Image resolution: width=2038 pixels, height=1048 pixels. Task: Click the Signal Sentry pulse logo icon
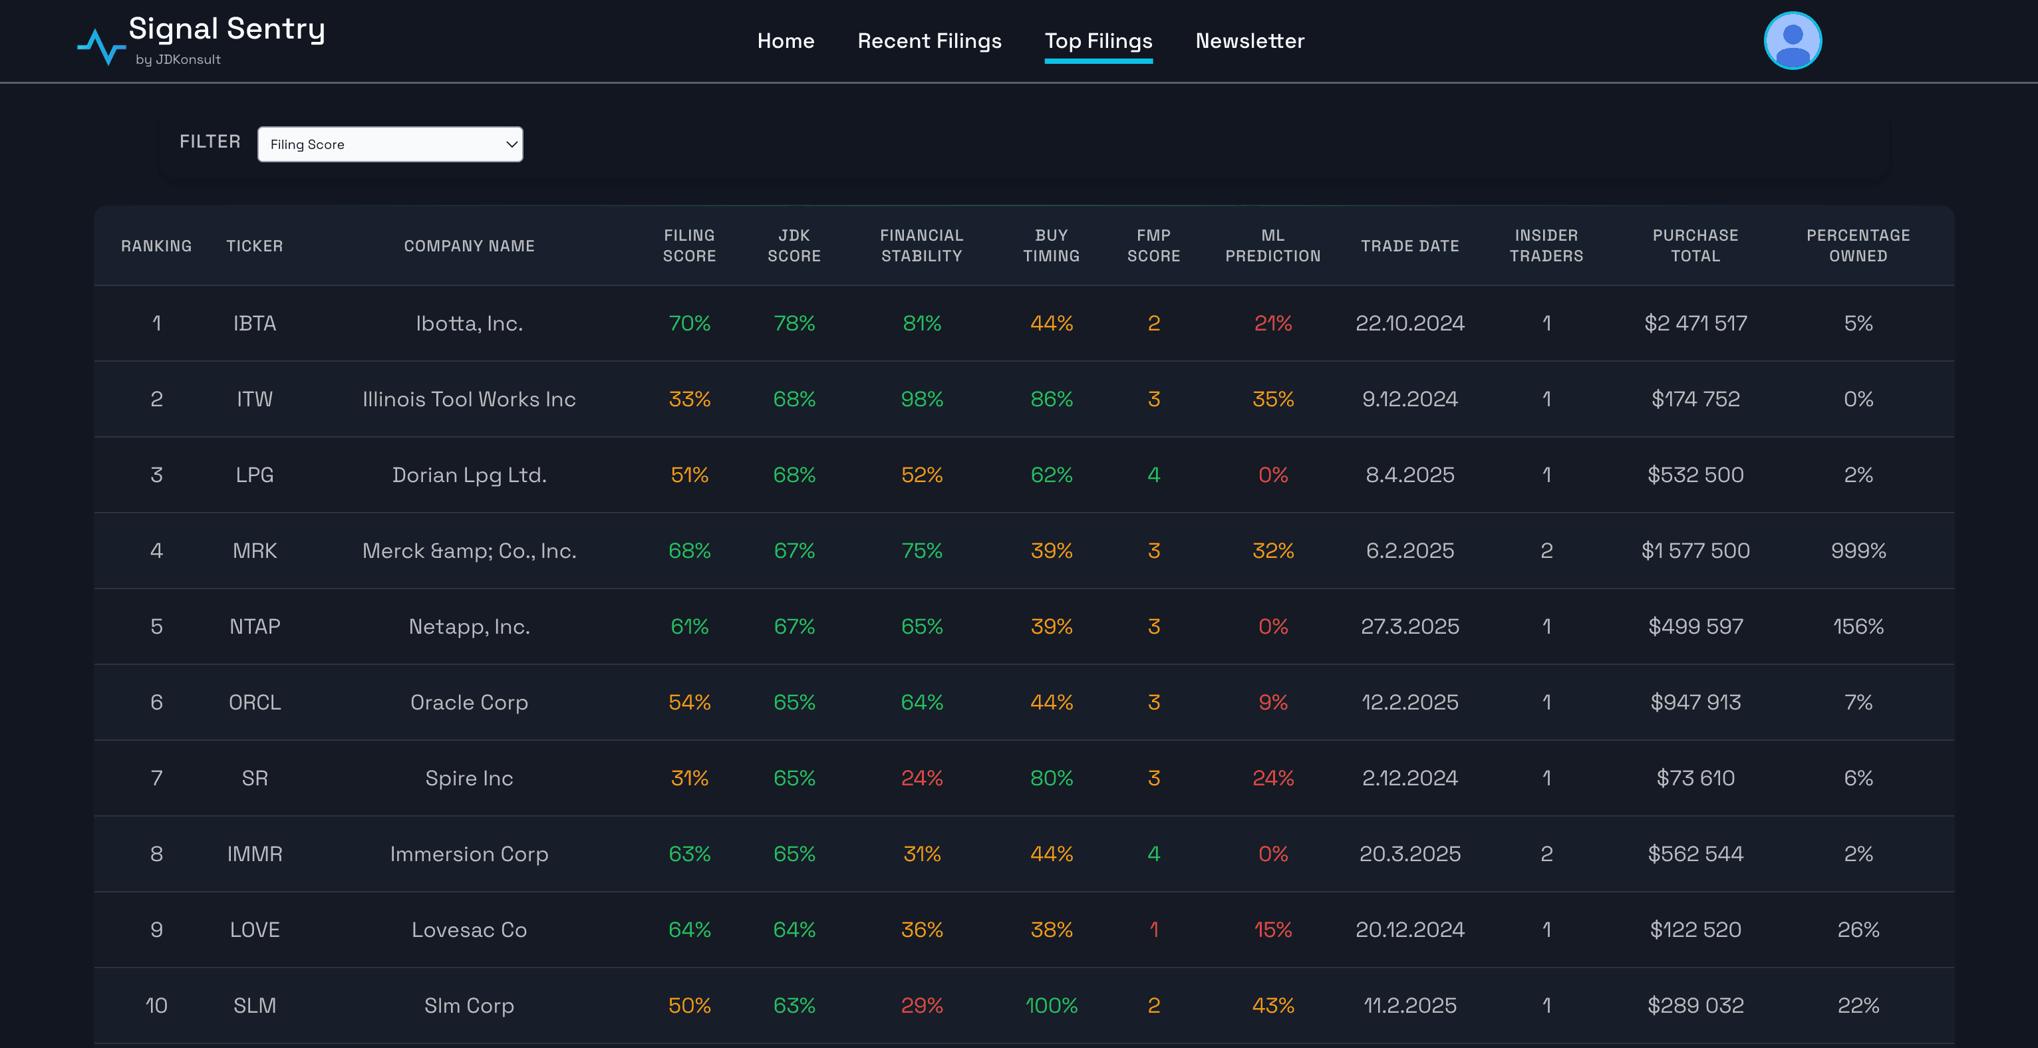point(101,46)
